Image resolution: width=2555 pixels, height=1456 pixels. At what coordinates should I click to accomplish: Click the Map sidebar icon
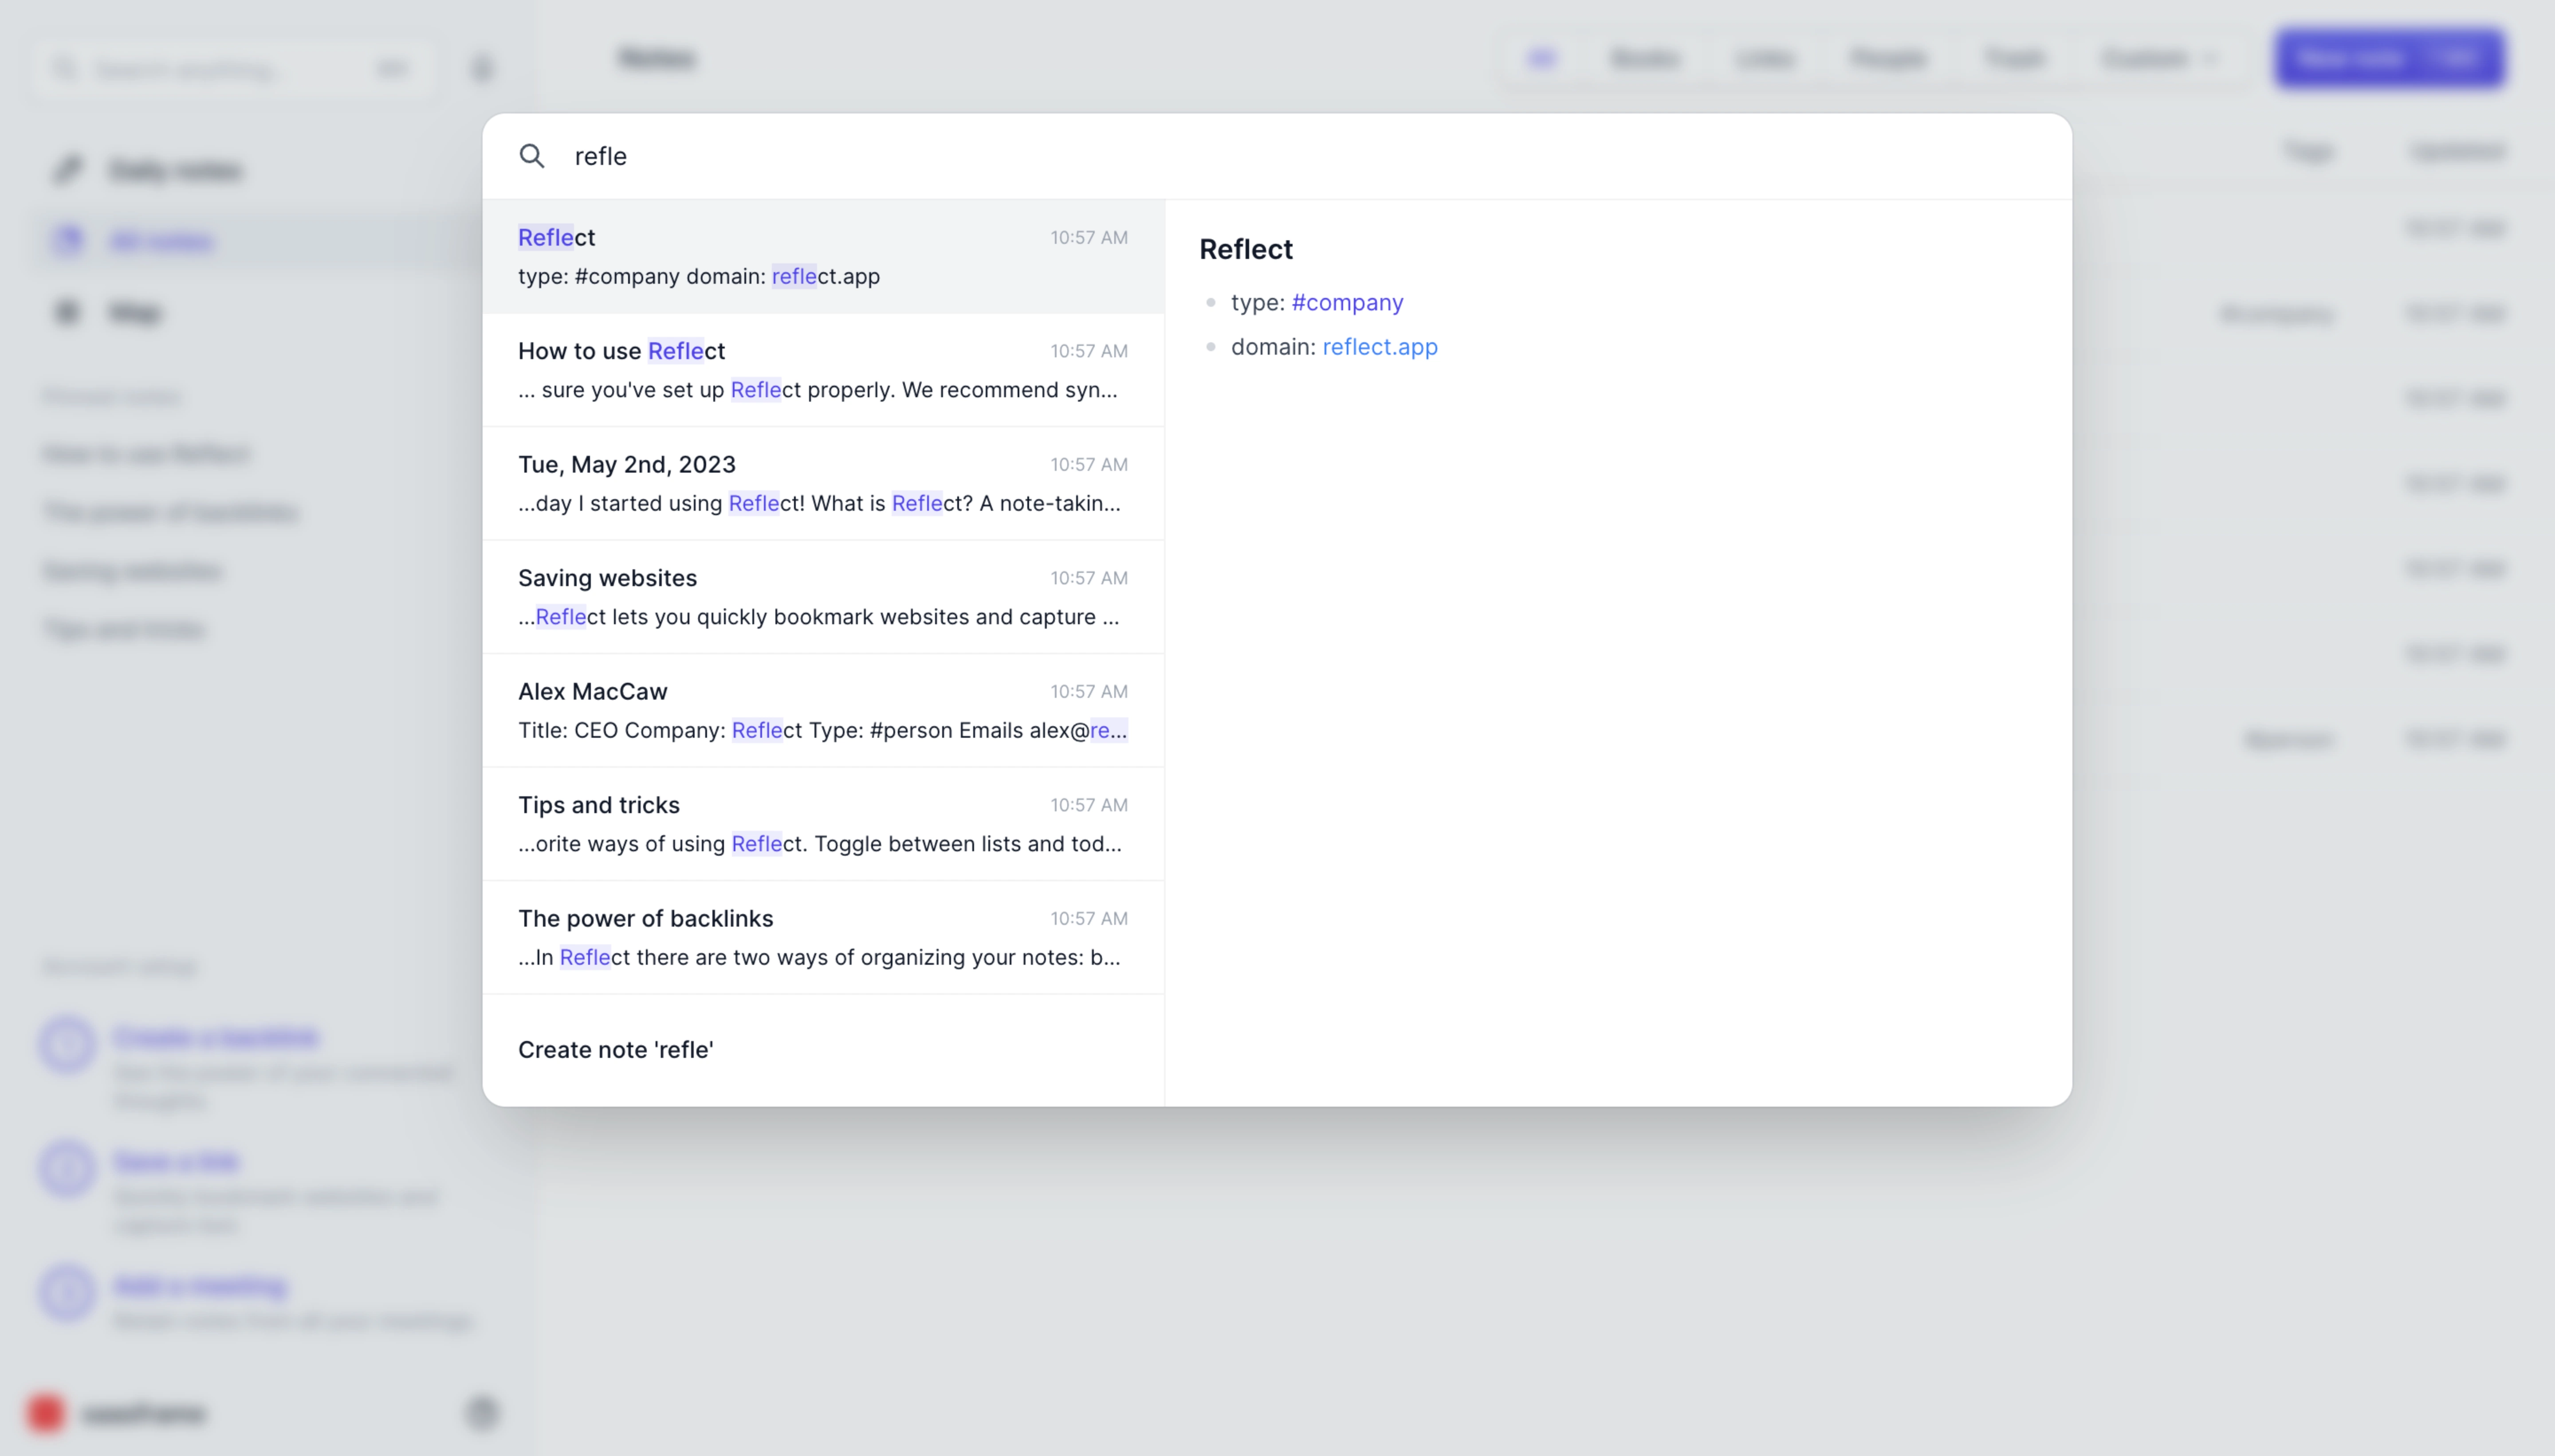(x=68, y=312)
